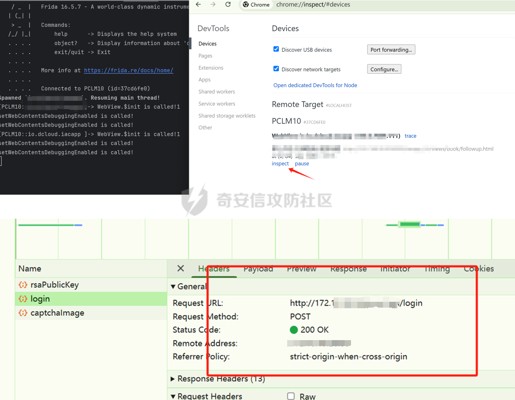Click 'Connected to PCLM10' terminal line

point(95,89)
